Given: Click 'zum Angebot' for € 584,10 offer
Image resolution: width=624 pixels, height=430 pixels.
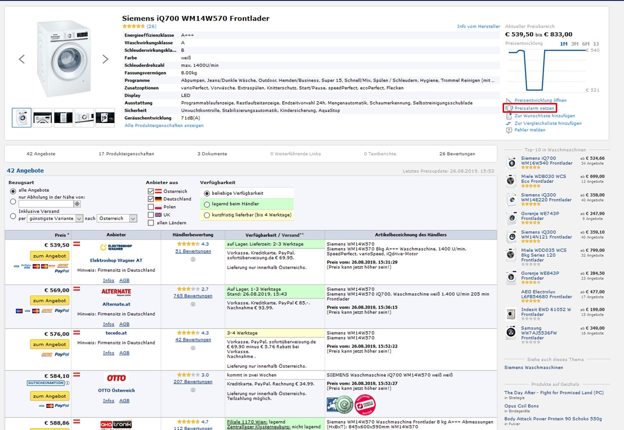Looking at the screenshot, I should (x=49, y=396).
